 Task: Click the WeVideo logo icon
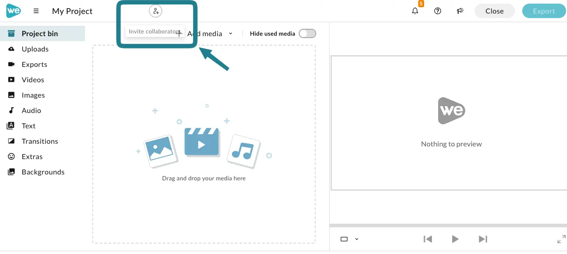click(13, 11)
